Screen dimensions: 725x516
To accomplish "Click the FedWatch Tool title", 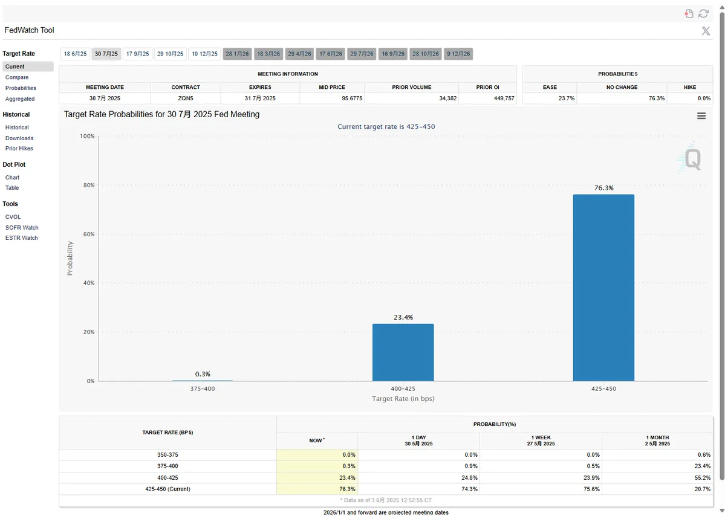I will point(29,30).
